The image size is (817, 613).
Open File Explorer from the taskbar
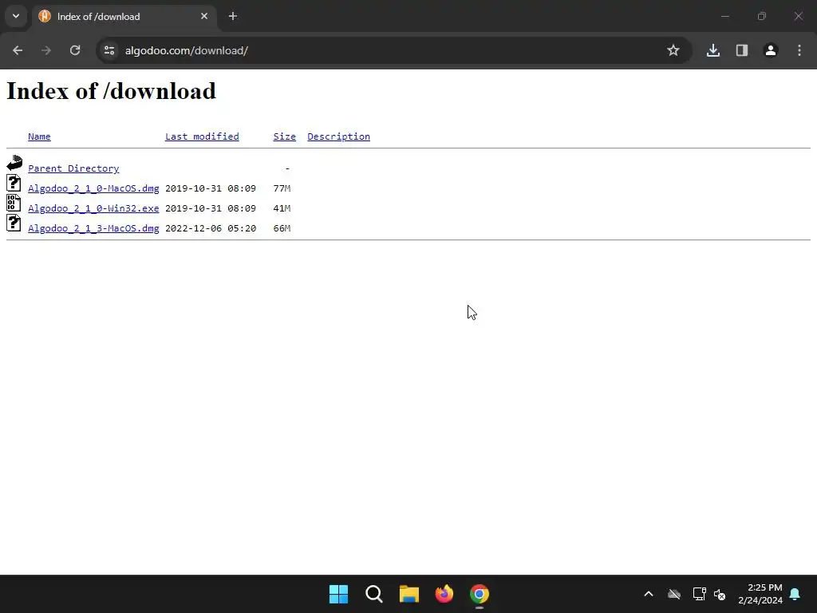click(409, 594)
